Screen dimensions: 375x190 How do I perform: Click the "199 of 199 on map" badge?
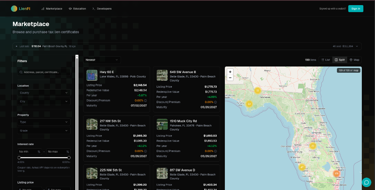349,71
